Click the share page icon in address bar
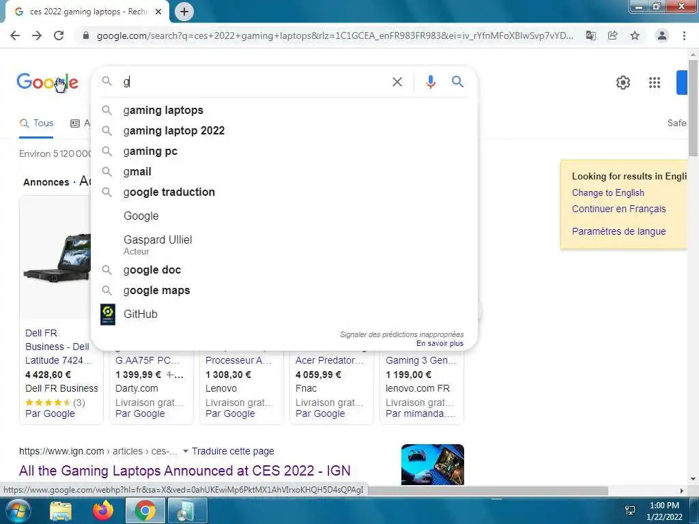The width and height of the screenshot is (699, 524). pyautogui.click(x=612, y=35)
